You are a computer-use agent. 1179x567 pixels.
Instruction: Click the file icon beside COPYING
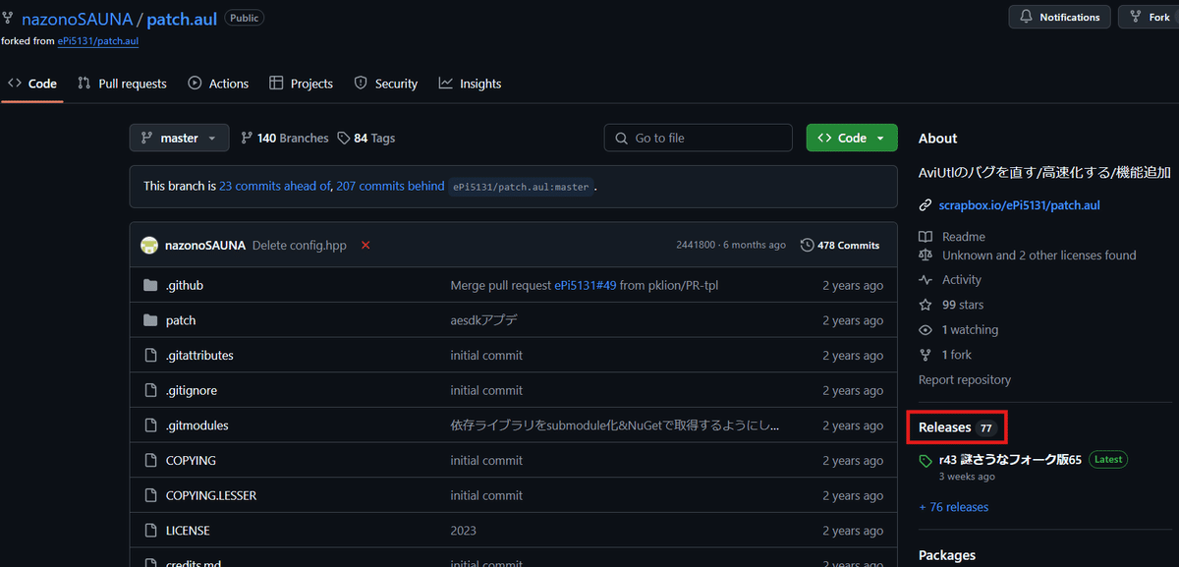[150, 460]
